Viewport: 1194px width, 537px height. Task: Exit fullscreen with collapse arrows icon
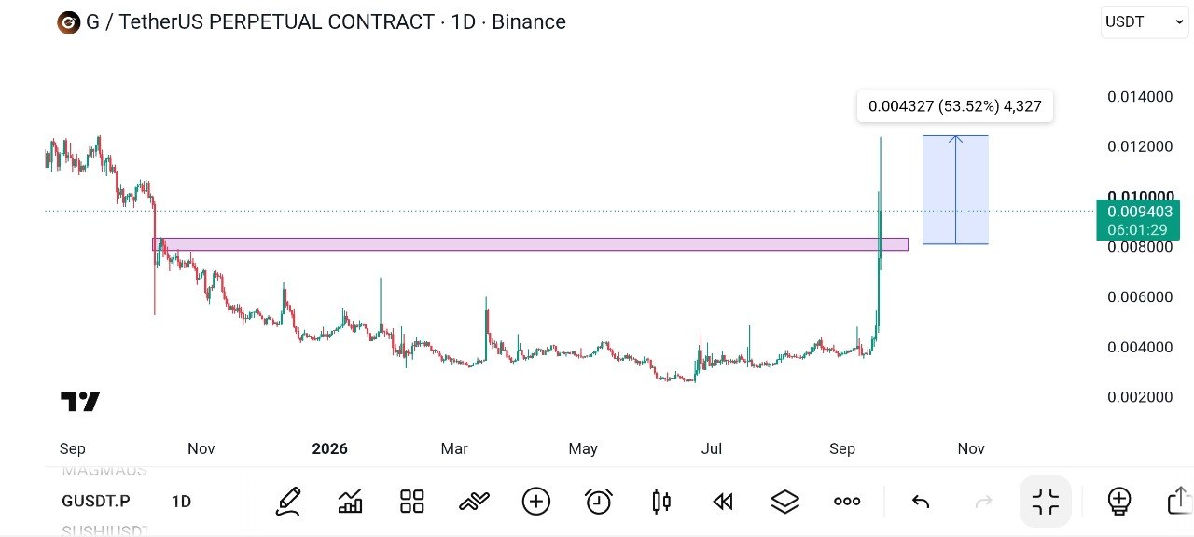1046,502
